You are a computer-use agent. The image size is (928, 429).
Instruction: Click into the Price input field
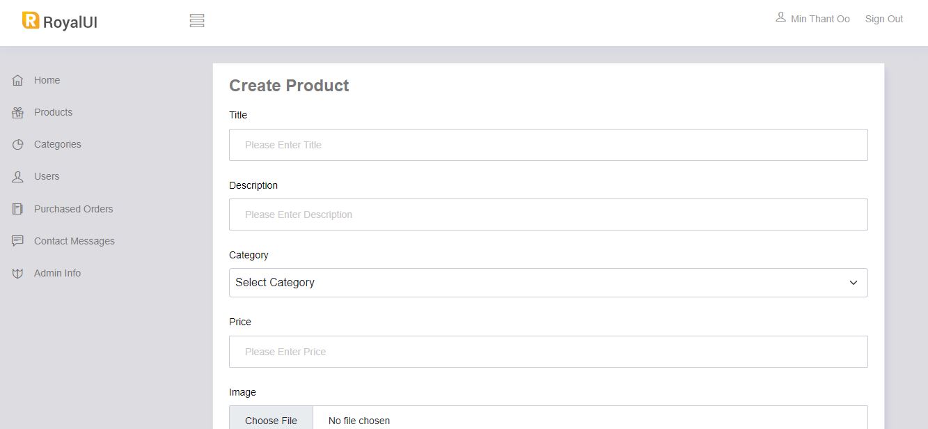coord(549,352)
